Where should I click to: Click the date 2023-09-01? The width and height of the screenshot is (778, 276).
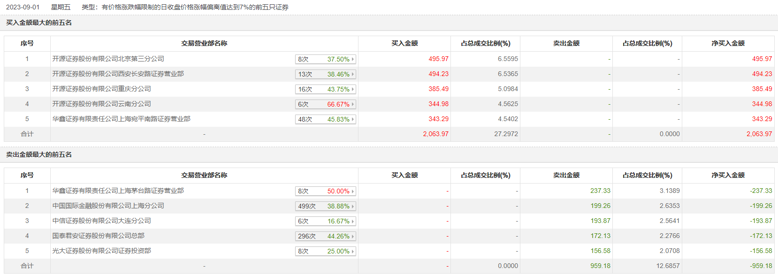[x=23, y=7]
